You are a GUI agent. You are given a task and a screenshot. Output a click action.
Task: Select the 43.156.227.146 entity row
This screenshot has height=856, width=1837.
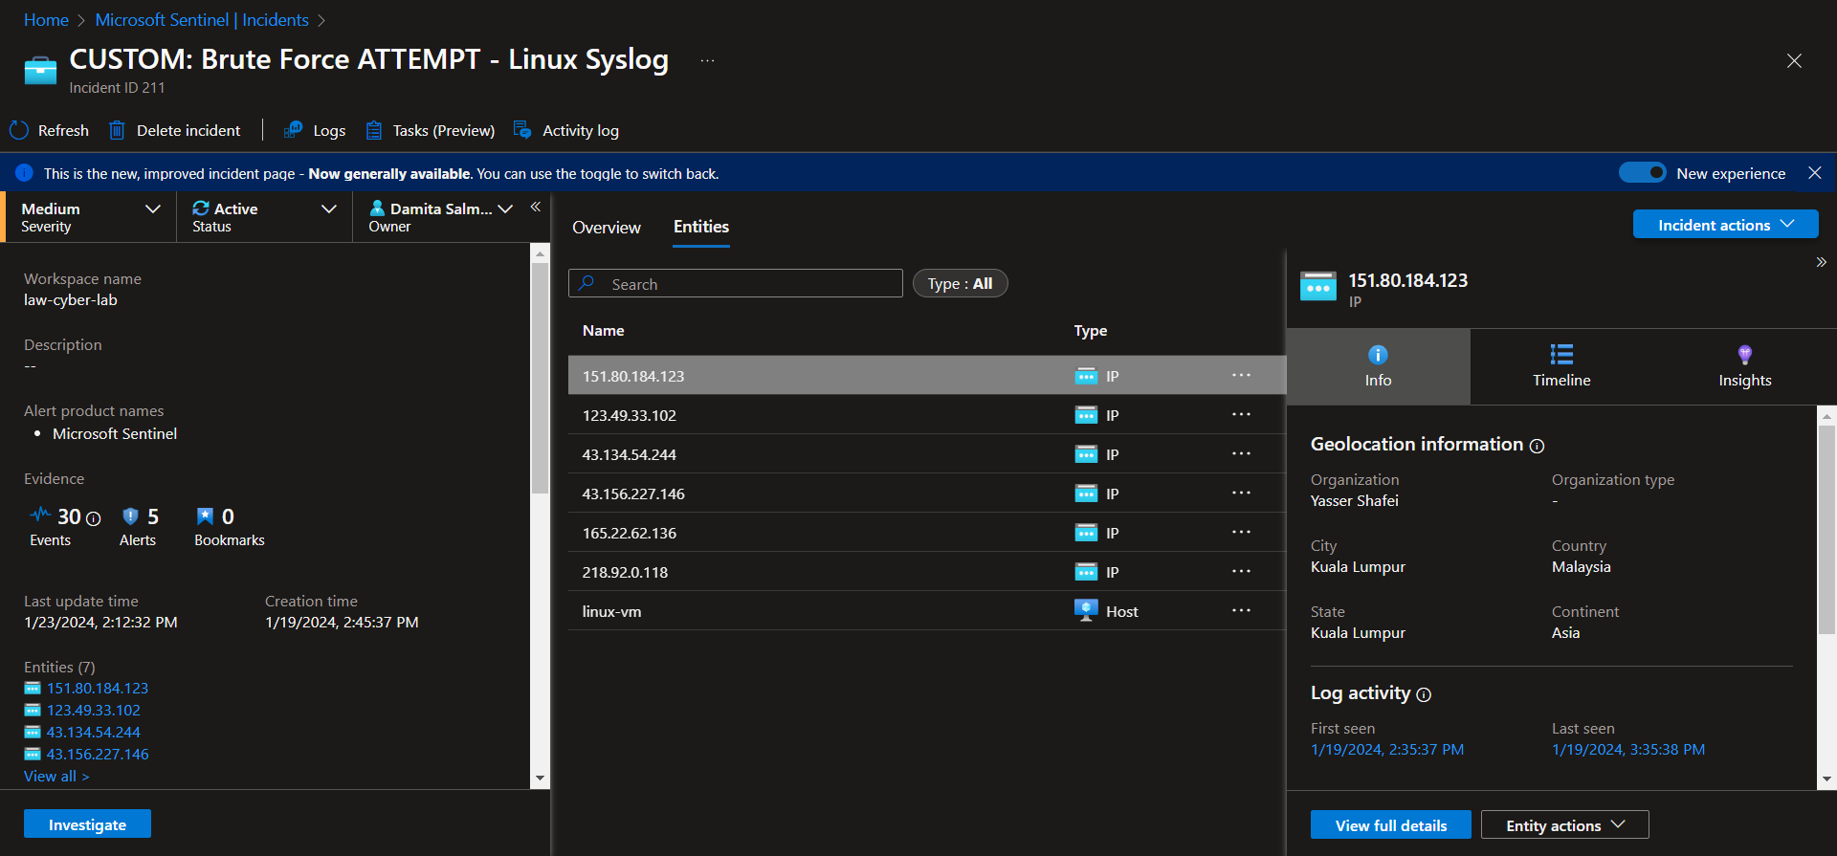[926, 494]
